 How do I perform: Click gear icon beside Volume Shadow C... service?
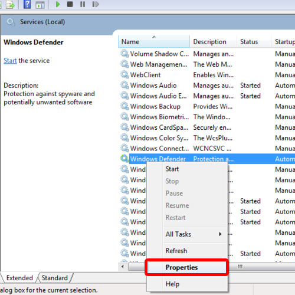pos(124,54)
